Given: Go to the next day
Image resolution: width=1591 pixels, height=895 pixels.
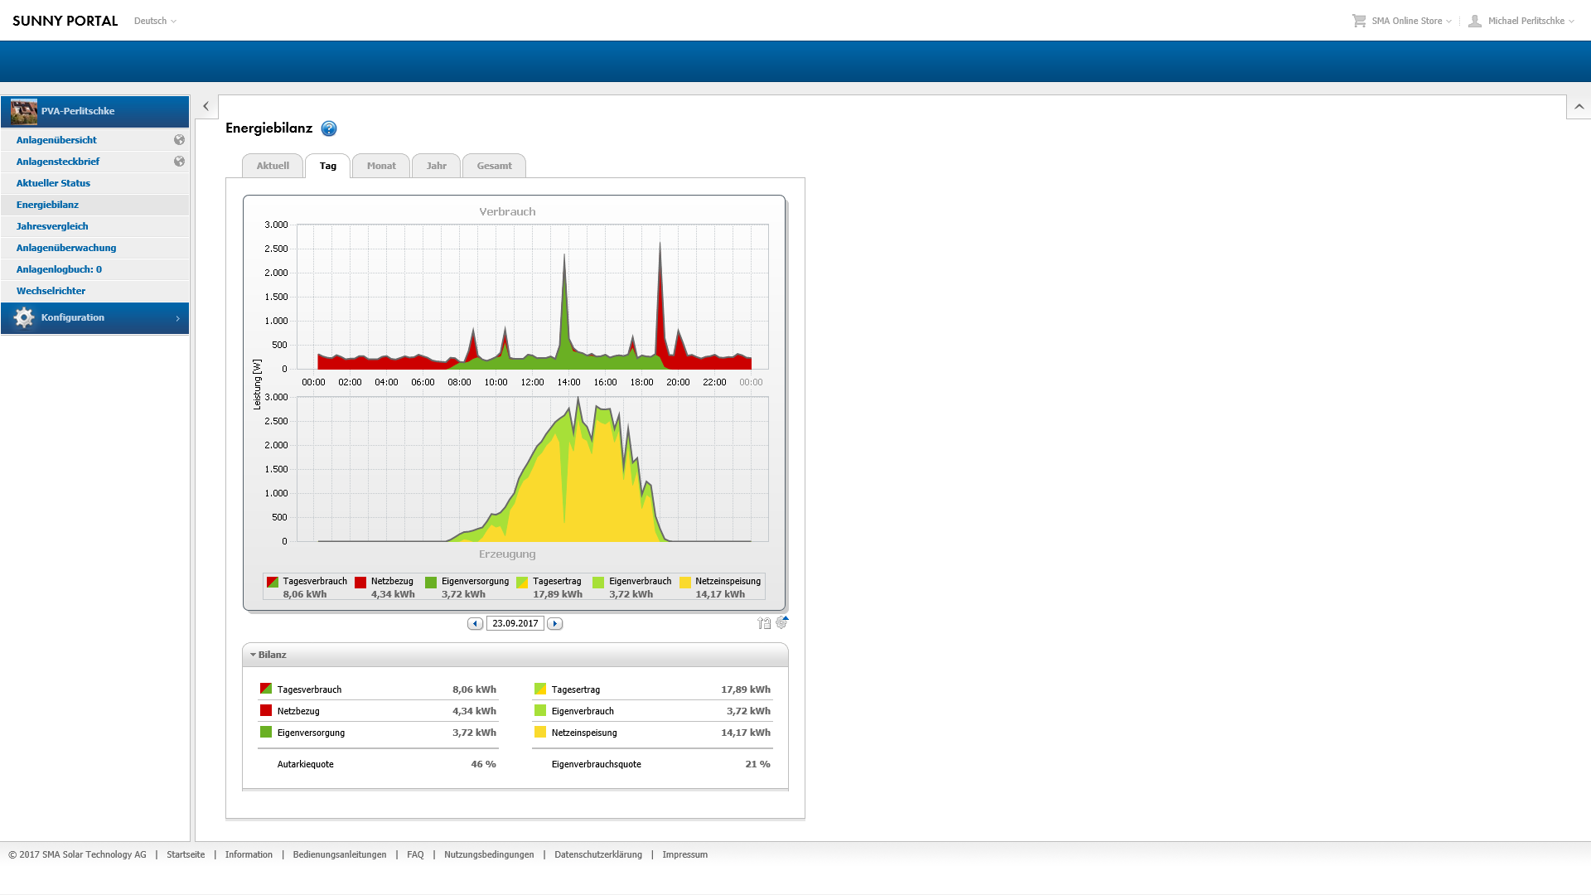Looking at the screenshot, I should pos(555,624).
